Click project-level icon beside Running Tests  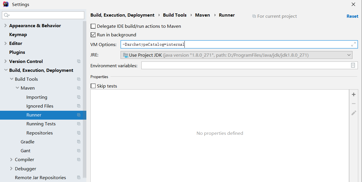pyautogui.click(x=79, y=124)
